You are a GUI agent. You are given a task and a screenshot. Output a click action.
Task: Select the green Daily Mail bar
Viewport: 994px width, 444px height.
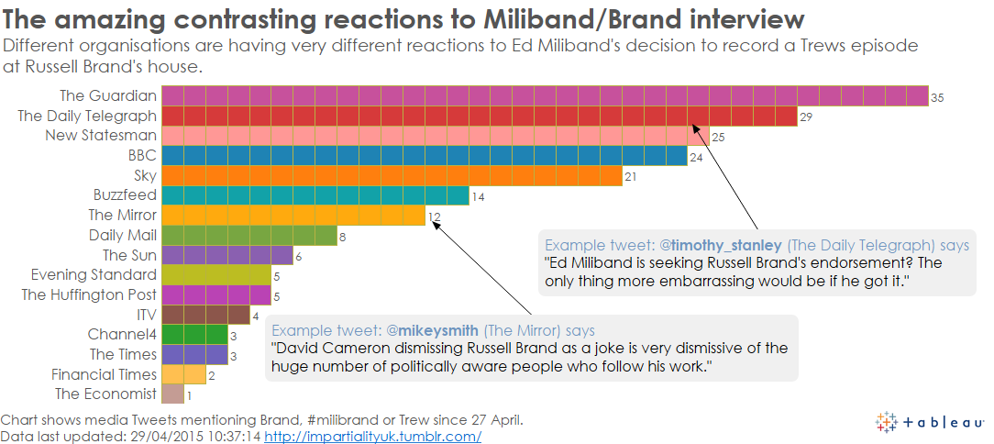coord(248,236)
